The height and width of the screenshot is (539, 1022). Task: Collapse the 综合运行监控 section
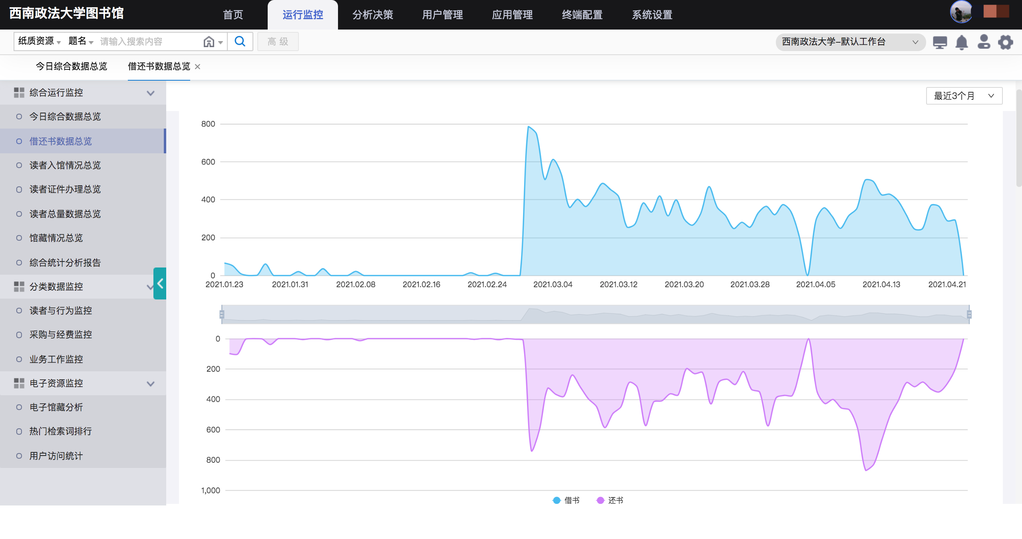(x=150, y=93)
